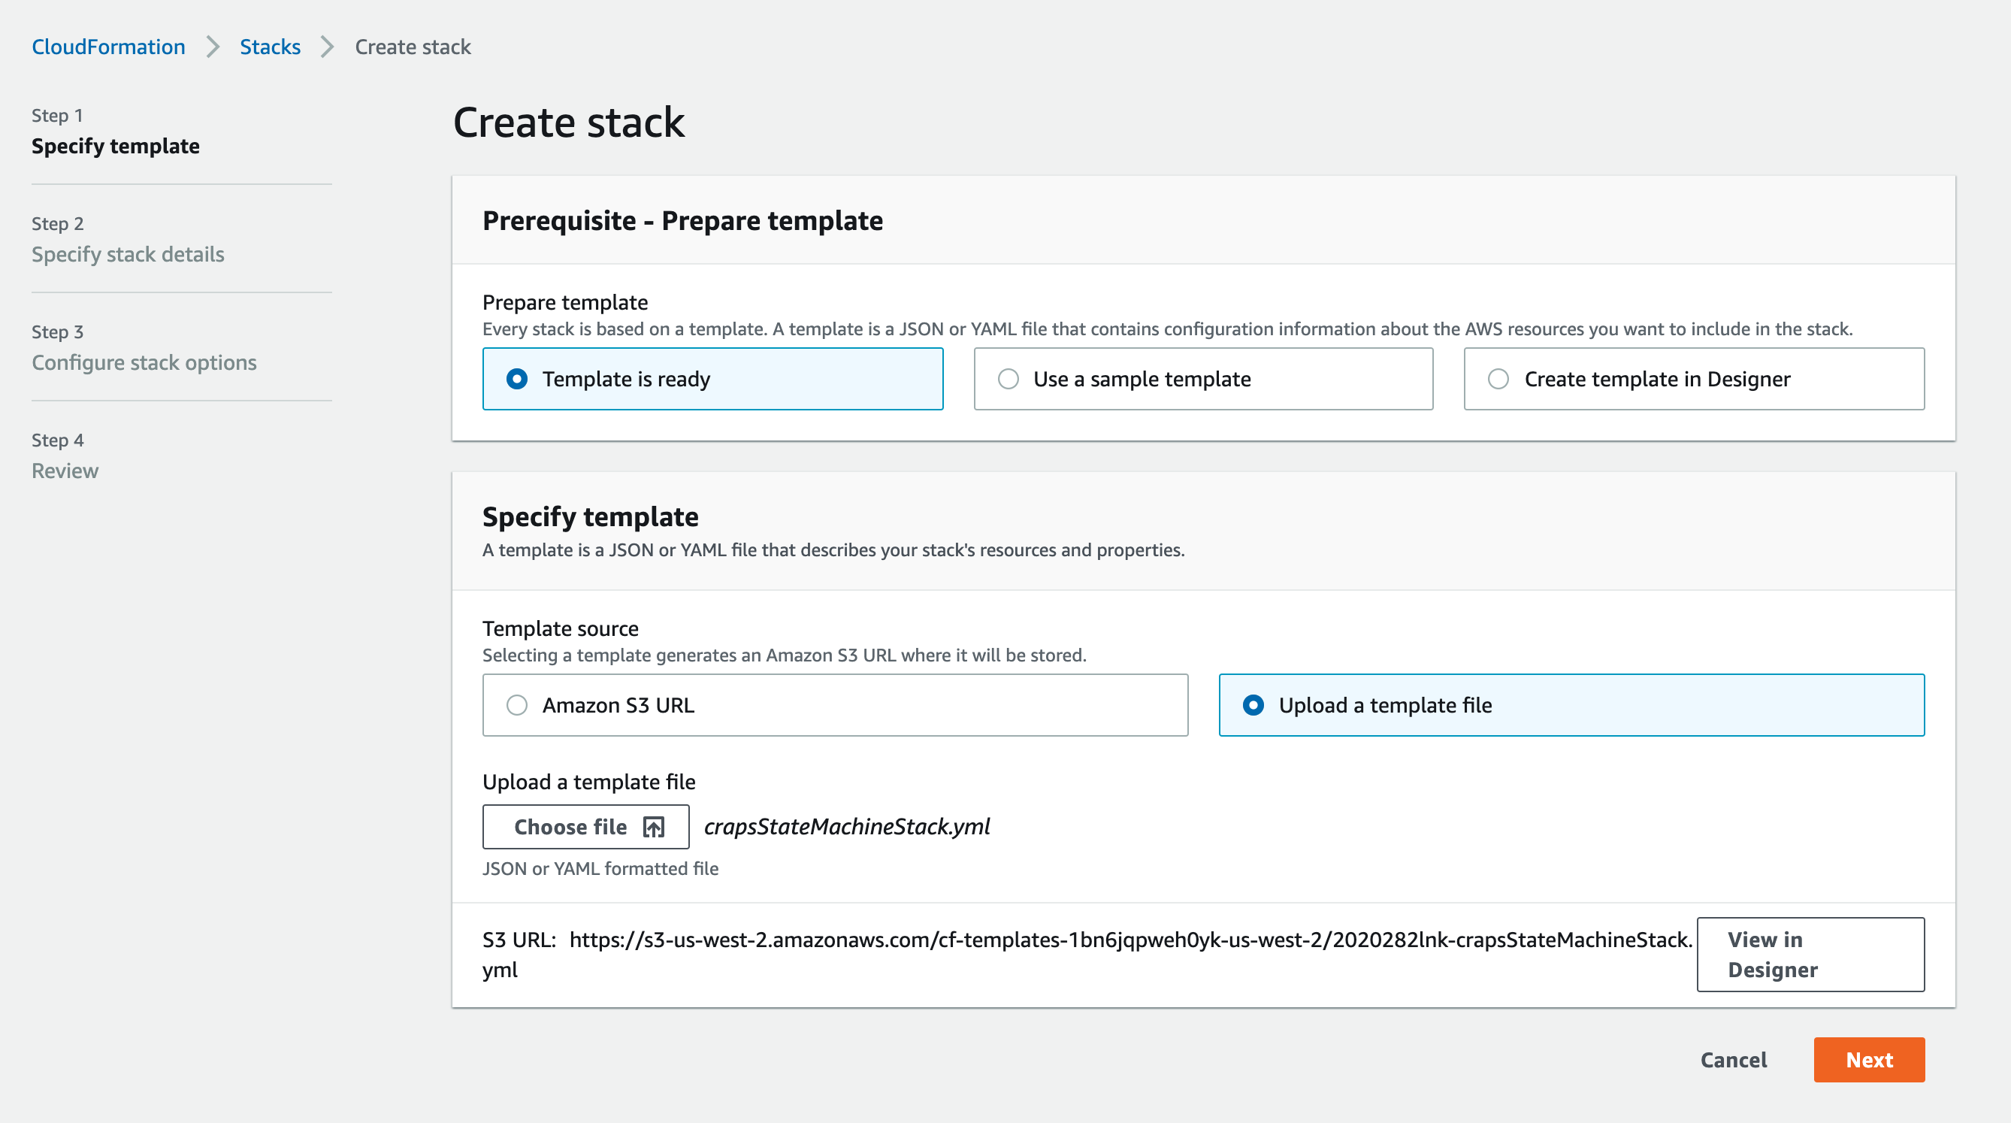Click the Template source label
This screenshot has height=1123, width=2011.
pyautogui.click(x=561, y=628)
